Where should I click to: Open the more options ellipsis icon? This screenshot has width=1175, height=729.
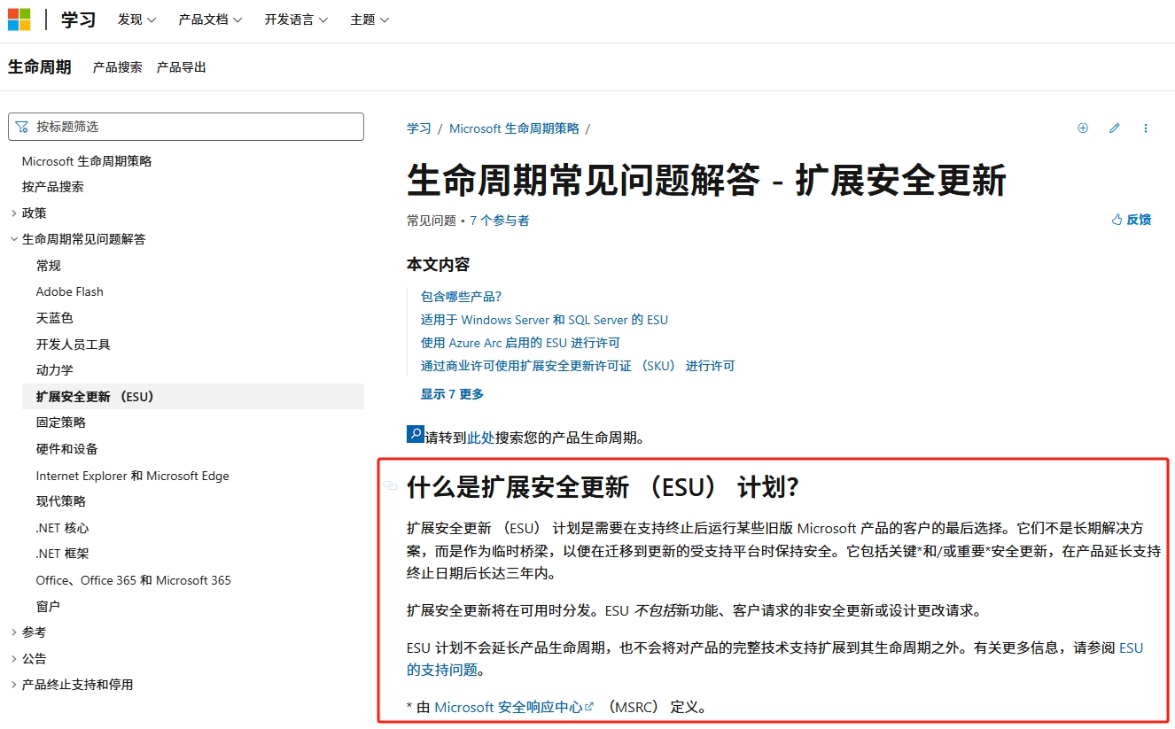click(x=1146, y=128)
